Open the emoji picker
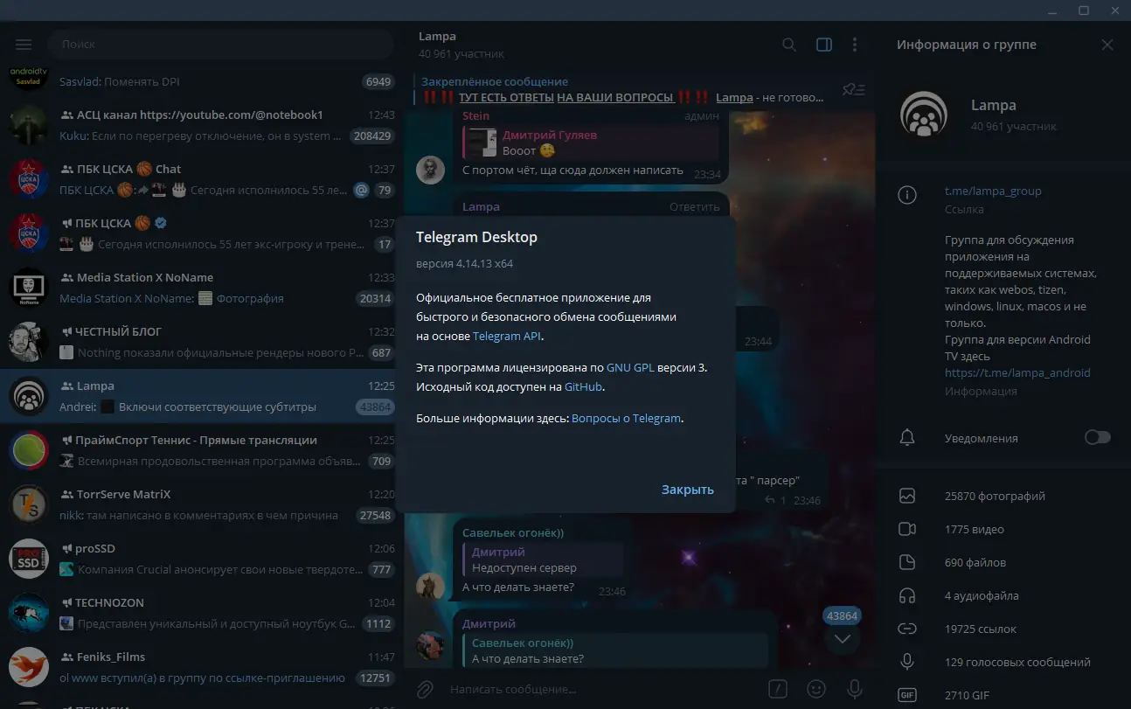Screen dimensions: 1131x709 point(816,689)
